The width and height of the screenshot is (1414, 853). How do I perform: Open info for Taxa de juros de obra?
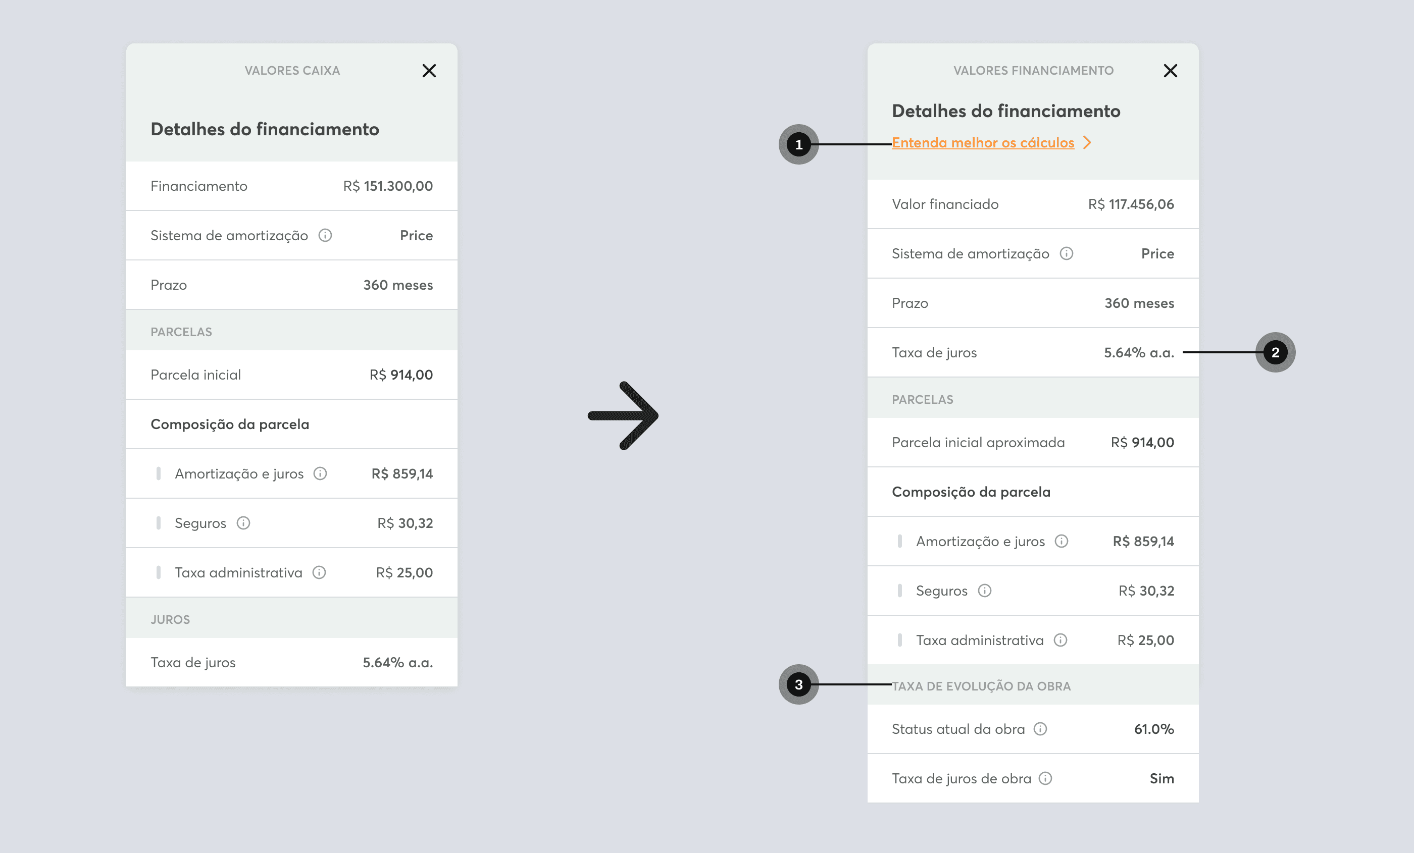pos(1045,778)
